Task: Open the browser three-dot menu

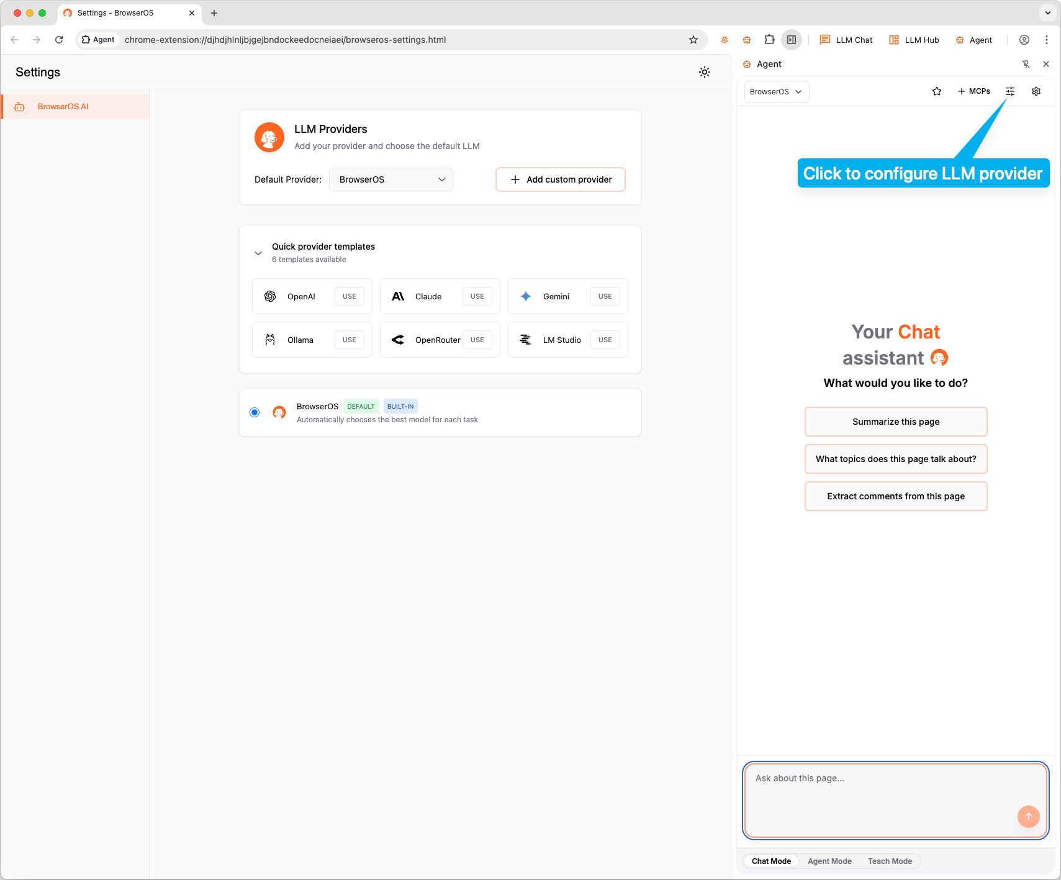Action: 1047,40
